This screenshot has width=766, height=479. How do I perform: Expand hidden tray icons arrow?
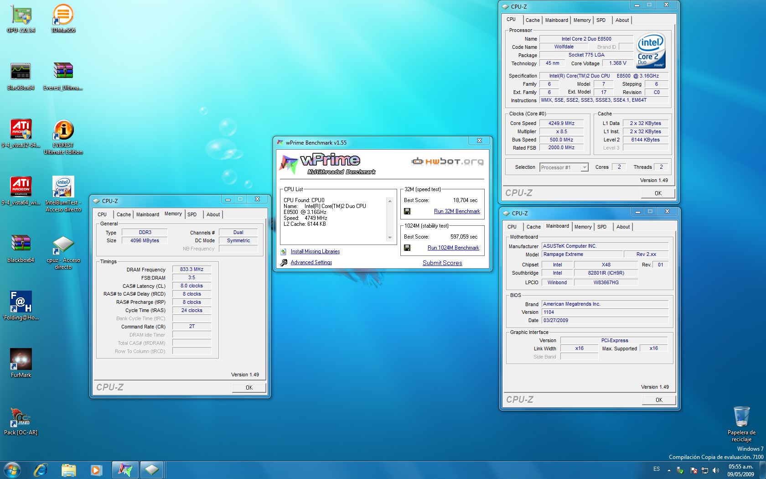click(669, 470)
